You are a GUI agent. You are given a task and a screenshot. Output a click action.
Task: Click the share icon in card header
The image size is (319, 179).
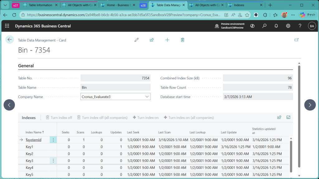pyautogui.click(x=152, y=40)
